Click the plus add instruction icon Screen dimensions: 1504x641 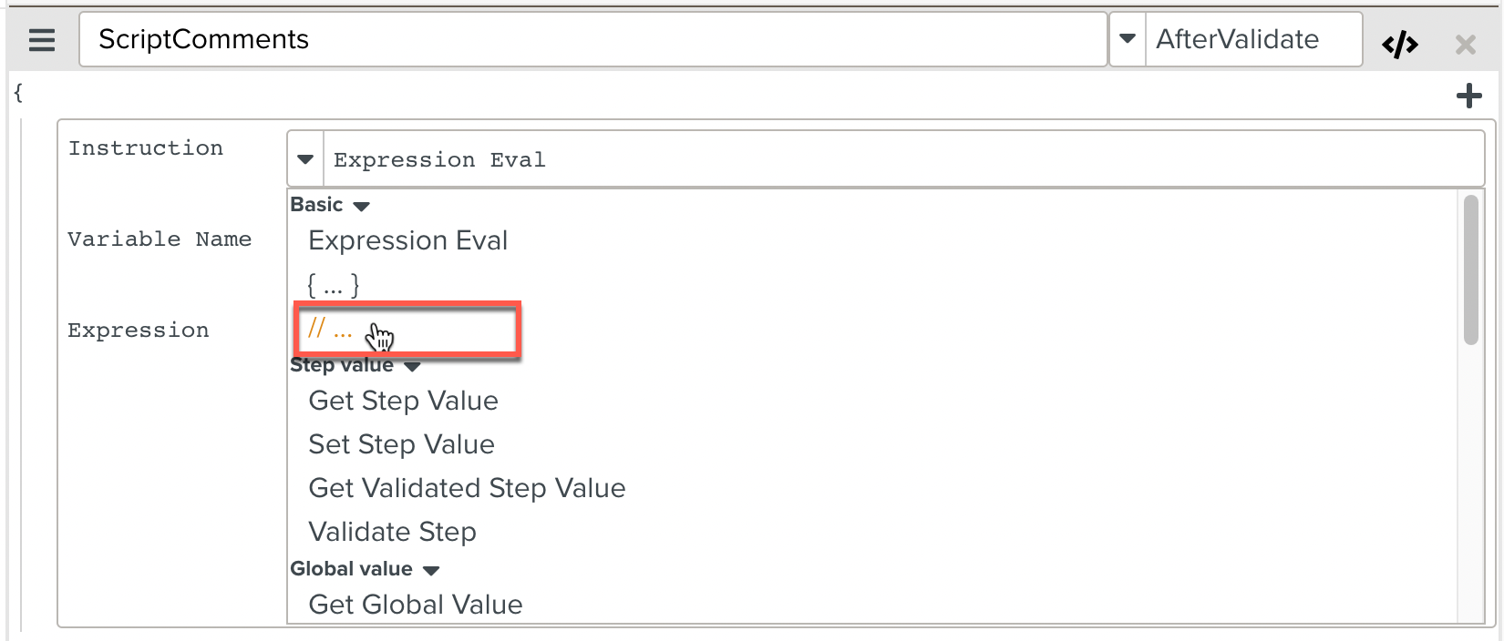(1468, 96)
